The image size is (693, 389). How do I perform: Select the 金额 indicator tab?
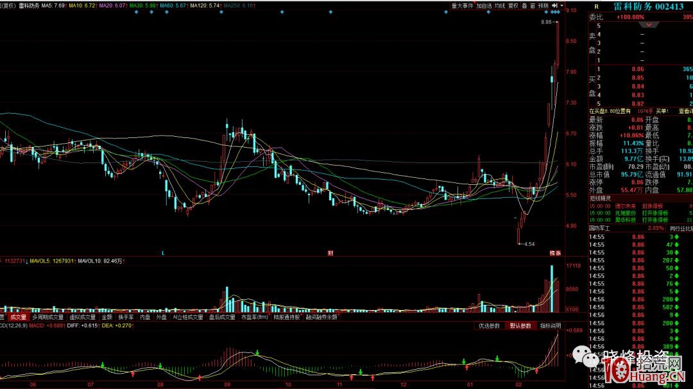coord(107,317)
